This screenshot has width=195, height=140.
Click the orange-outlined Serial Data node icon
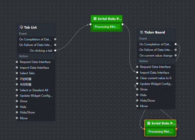point(149,123)
